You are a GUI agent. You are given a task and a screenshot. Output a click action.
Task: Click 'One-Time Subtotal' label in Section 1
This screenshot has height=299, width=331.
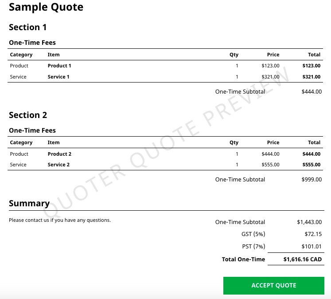click(x=240, y=92)
